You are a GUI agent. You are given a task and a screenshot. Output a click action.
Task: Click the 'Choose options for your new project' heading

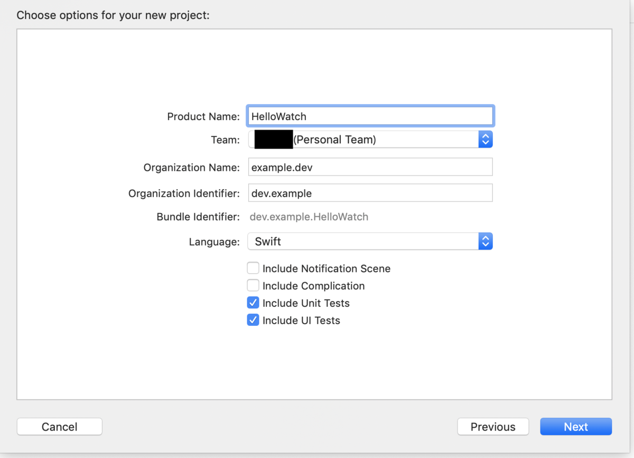(x=113, y=15)
